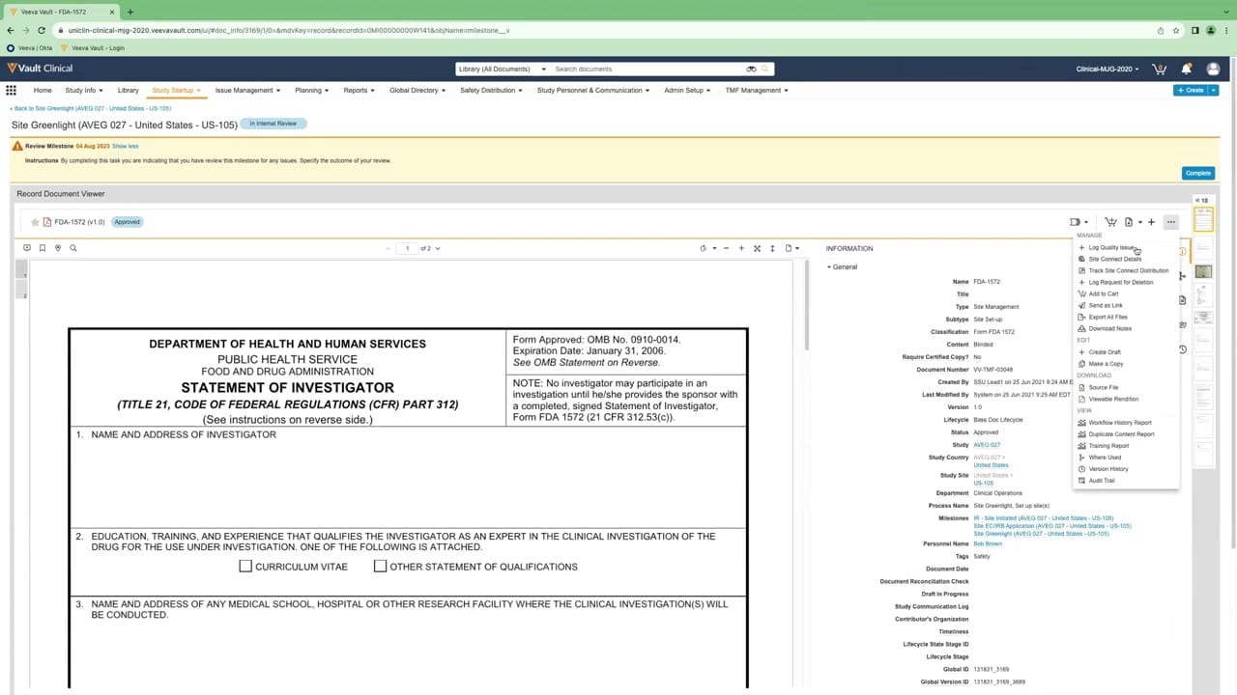Open the notifications megaphone icon

[1186, 69]
